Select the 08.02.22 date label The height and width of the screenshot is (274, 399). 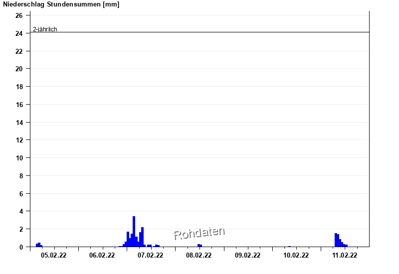[199, 256]
